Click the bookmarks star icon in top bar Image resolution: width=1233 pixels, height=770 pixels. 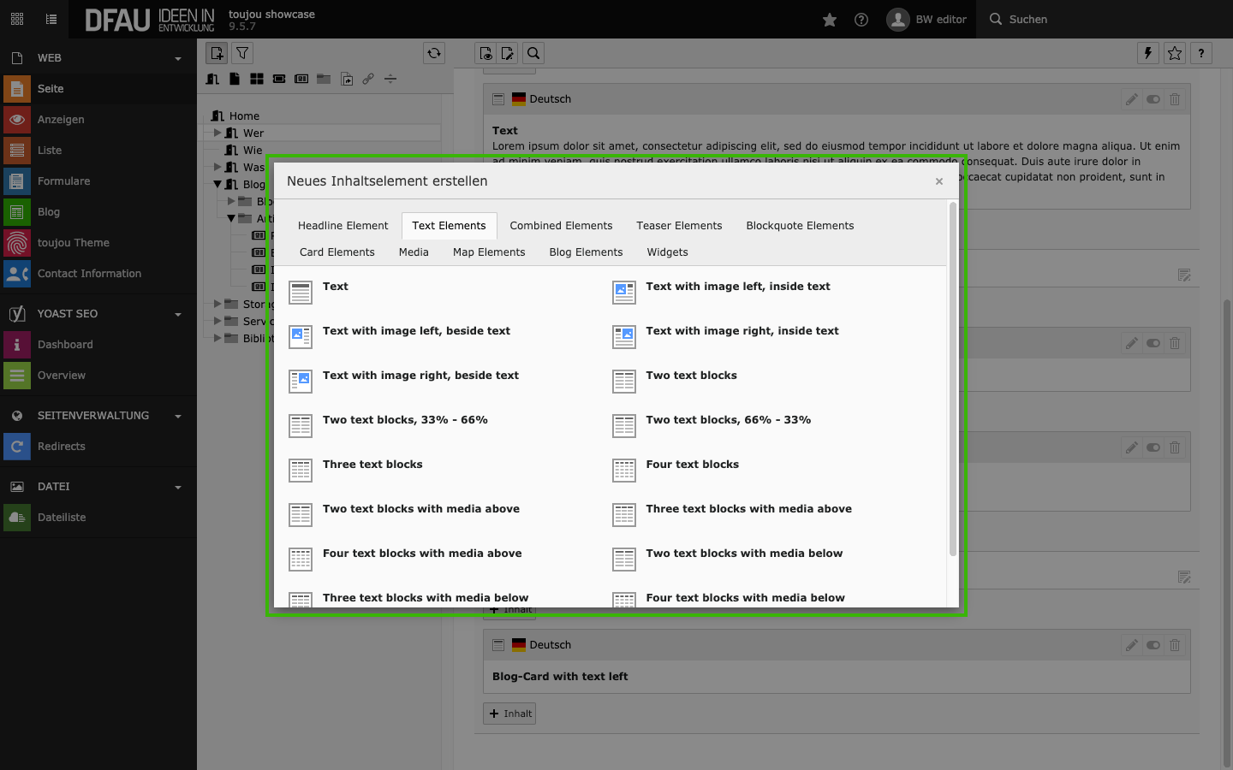tap(829, 20)
